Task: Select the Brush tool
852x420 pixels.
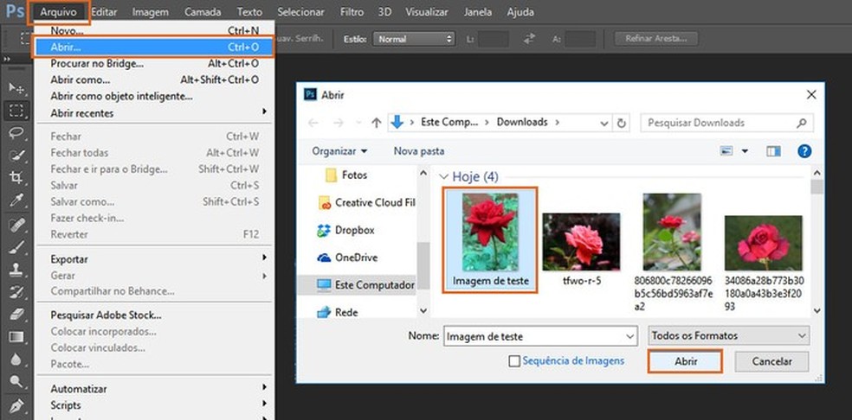Action: tap(16, 246)
